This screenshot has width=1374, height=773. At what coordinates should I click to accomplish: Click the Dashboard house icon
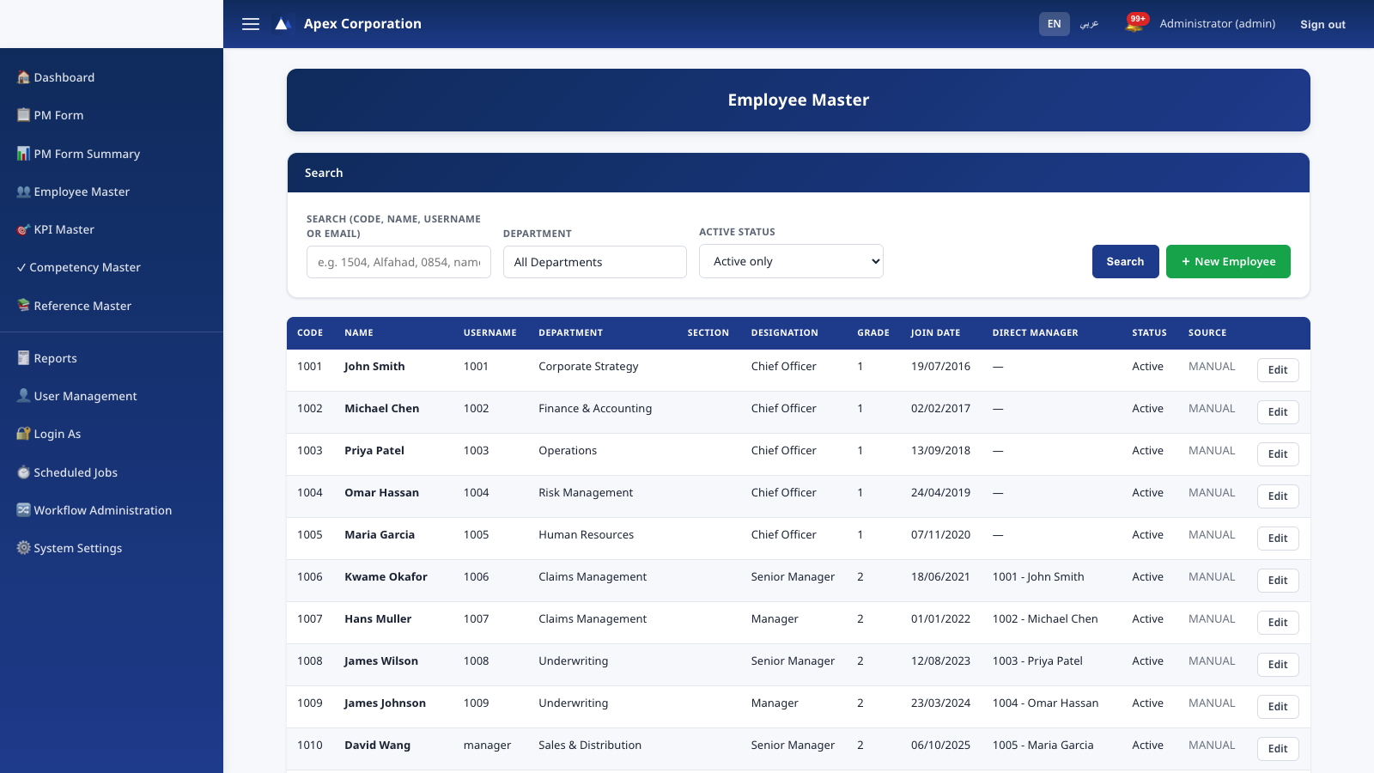pyautogui.click(x=23, y=77)
